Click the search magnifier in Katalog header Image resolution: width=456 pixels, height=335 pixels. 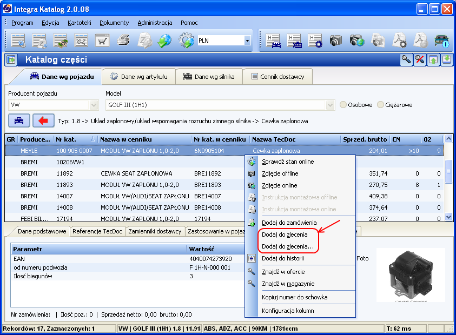click(406, 60)
